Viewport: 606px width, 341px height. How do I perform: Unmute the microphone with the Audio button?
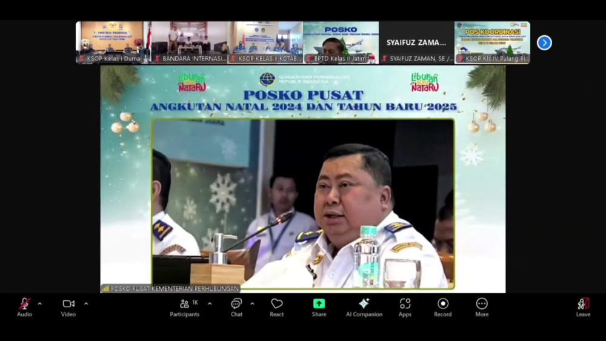(24, 308)
